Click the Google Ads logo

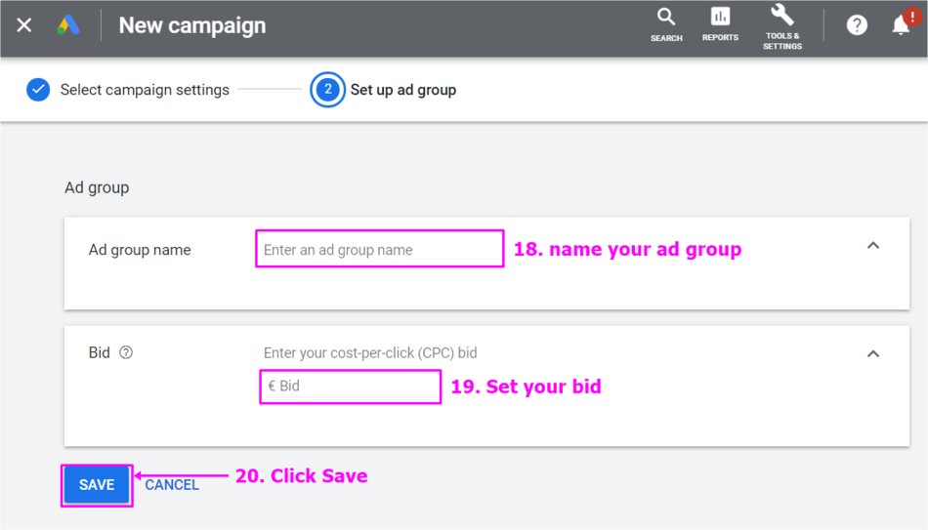pos(68,25)
